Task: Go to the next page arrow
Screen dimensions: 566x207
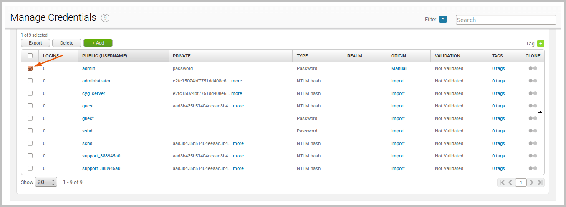Action: click(531, 182)
